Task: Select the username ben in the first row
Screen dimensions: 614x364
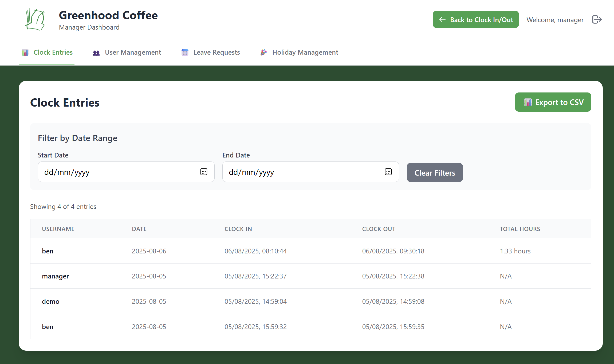Action: point(48,251)
